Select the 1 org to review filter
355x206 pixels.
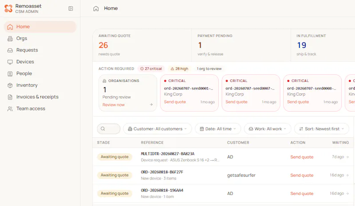(209, 69)
